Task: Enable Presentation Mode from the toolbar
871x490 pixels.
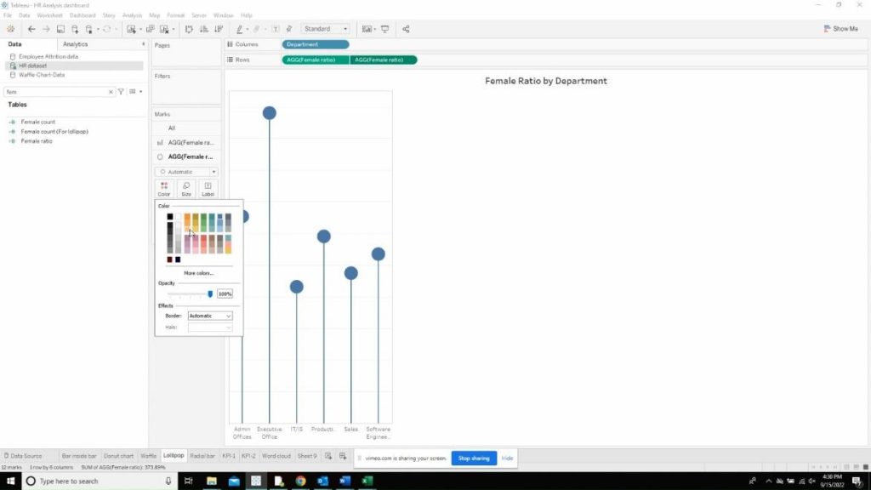Action: click(384, 29)
